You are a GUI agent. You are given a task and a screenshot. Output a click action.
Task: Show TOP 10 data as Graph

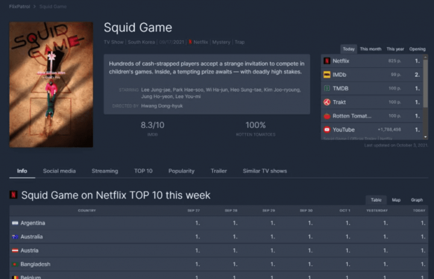(x=417, y=200)
